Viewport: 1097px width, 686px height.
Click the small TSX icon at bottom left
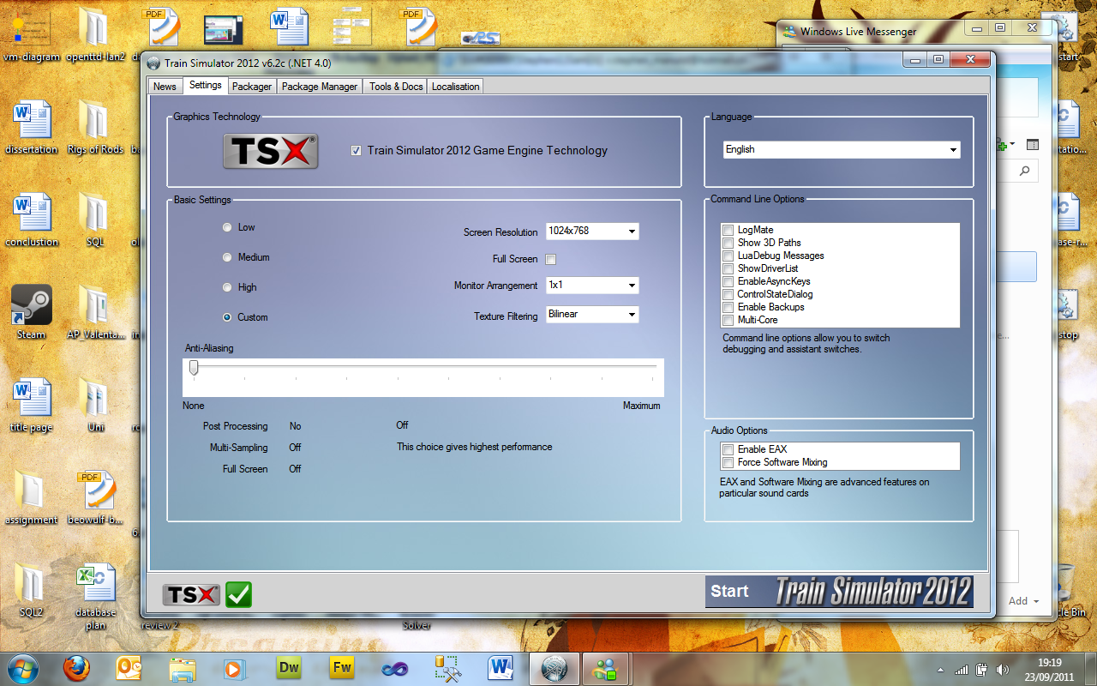tap(191, 594)
